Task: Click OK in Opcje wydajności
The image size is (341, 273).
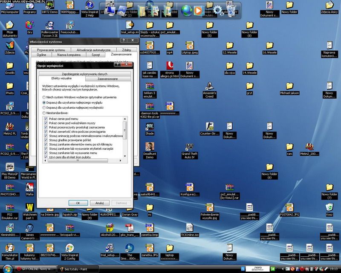Action: point(78,203)
